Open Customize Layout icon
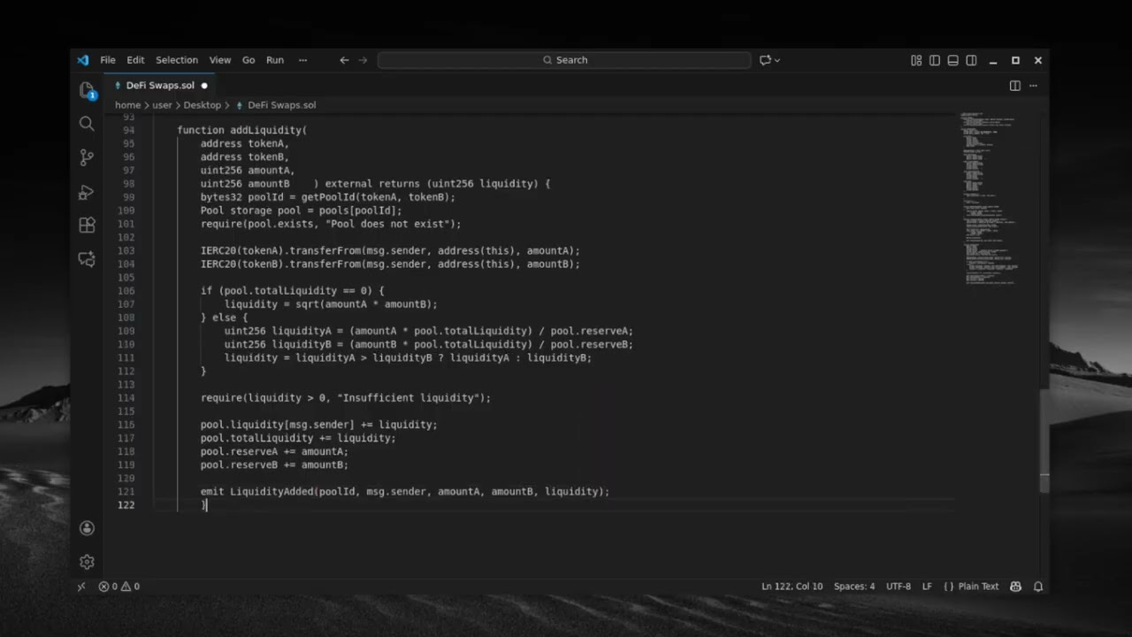The width and height of the screenshot is (1132, 637). [x=916, y=60]
